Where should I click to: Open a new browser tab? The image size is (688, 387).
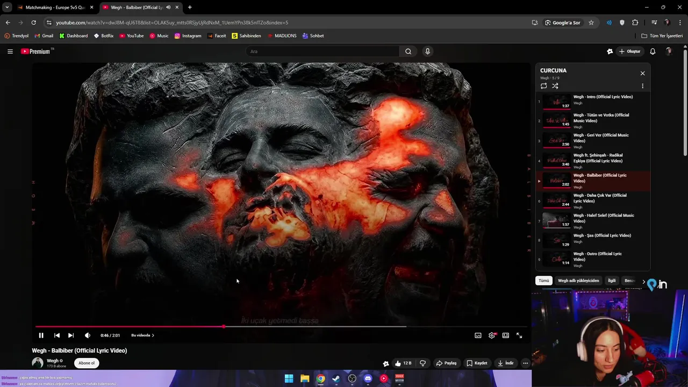(190, 8)
